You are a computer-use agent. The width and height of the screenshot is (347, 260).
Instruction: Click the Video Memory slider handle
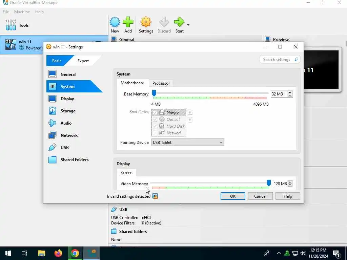pos(269,183)
